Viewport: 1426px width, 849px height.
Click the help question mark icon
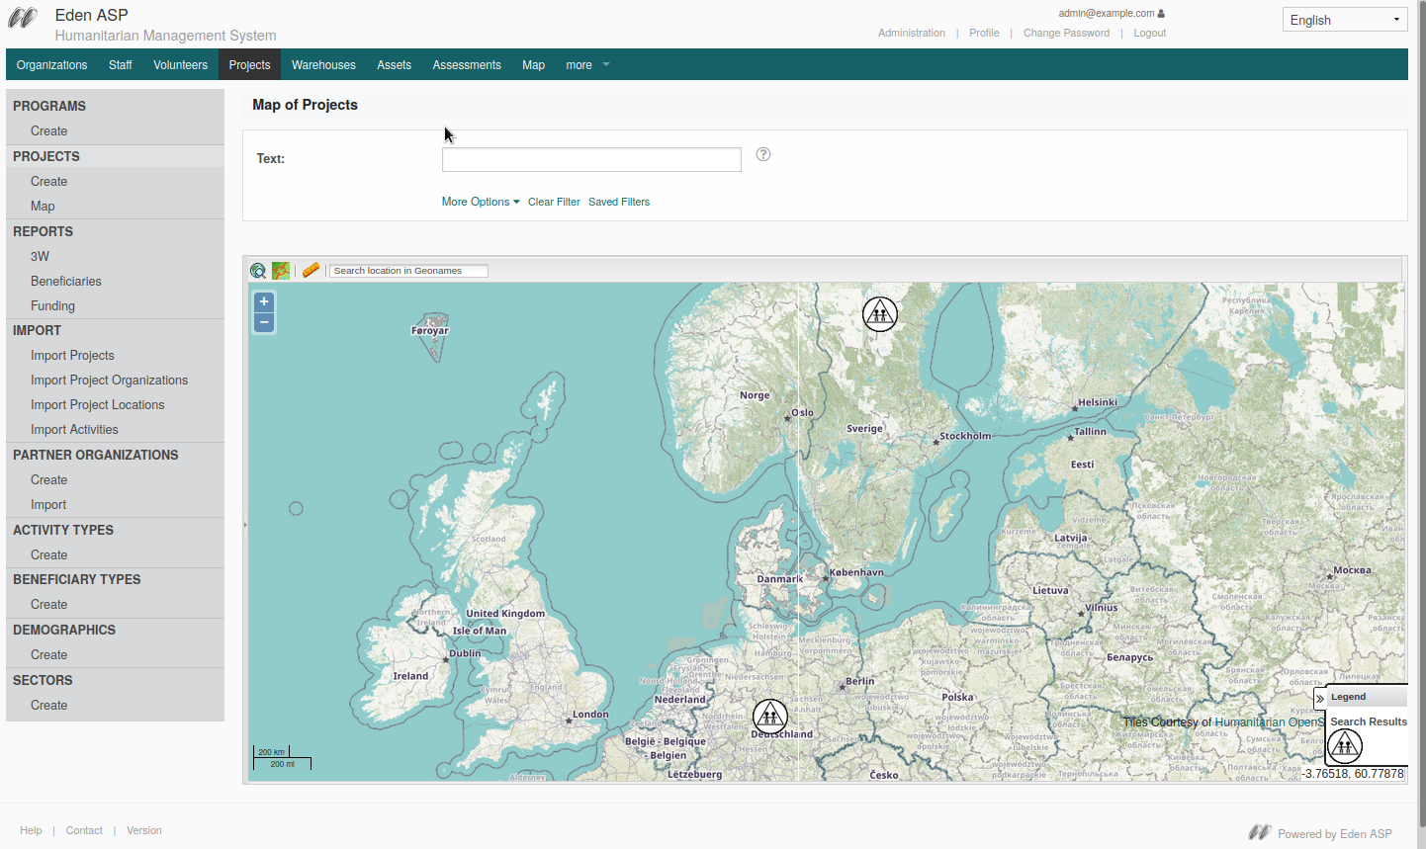click(763, 154)
